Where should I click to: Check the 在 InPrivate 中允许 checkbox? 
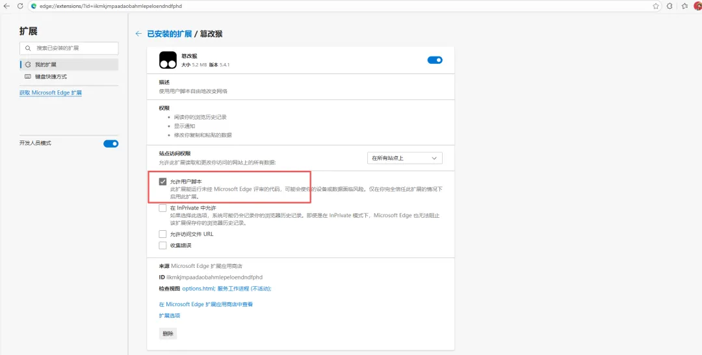[162, 208]
